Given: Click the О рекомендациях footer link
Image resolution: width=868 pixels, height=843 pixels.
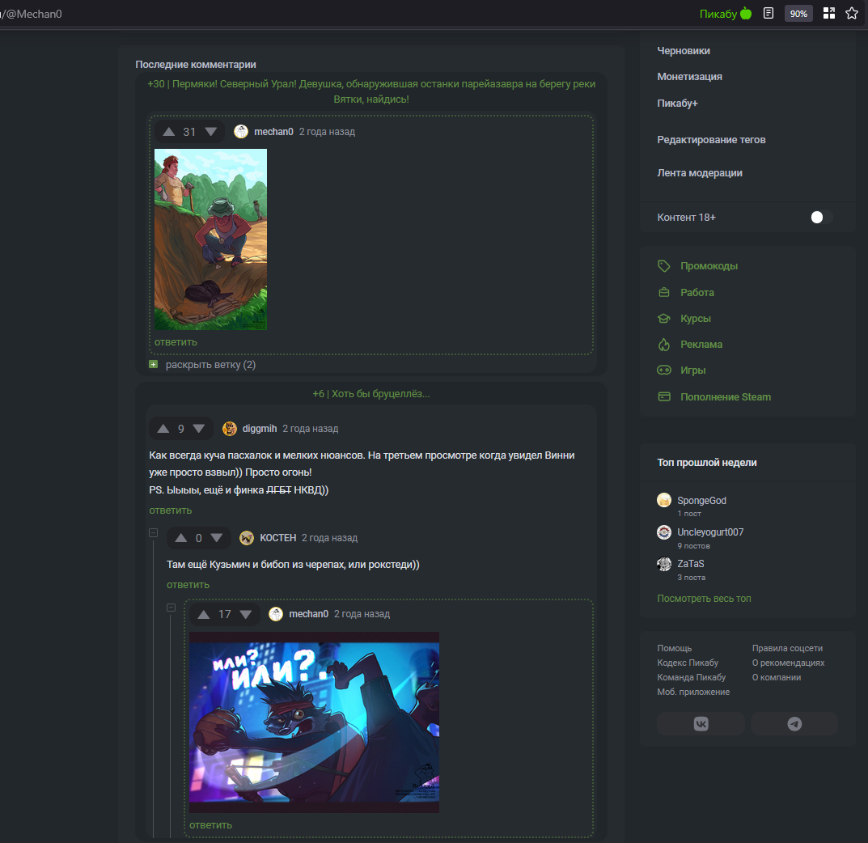Looking at the screenshot, I should coord(788,663).
